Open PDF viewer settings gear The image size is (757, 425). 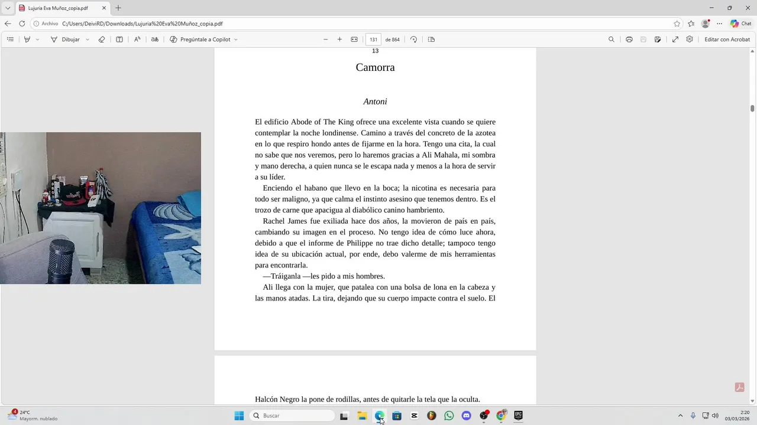point(690,40)
